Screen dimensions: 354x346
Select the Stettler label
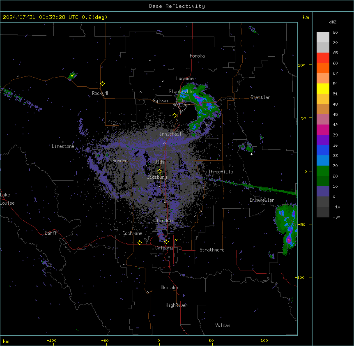[x=260, y=97]
